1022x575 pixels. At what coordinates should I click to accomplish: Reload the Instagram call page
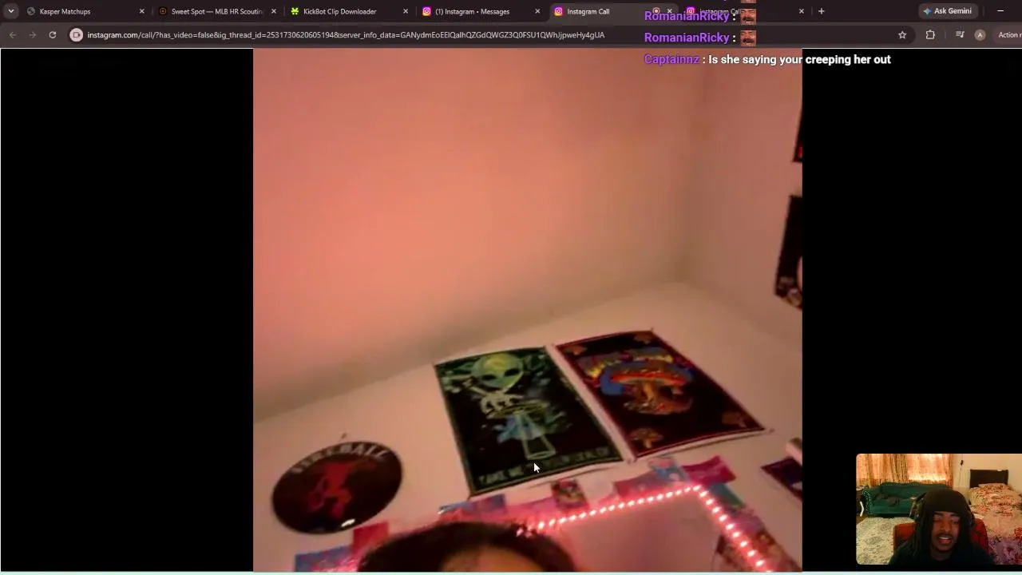click(53, 35)
